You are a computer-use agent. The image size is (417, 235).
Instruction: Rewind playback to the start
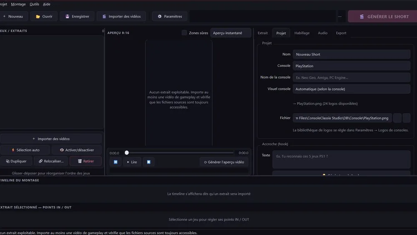(x=116, y=162)
